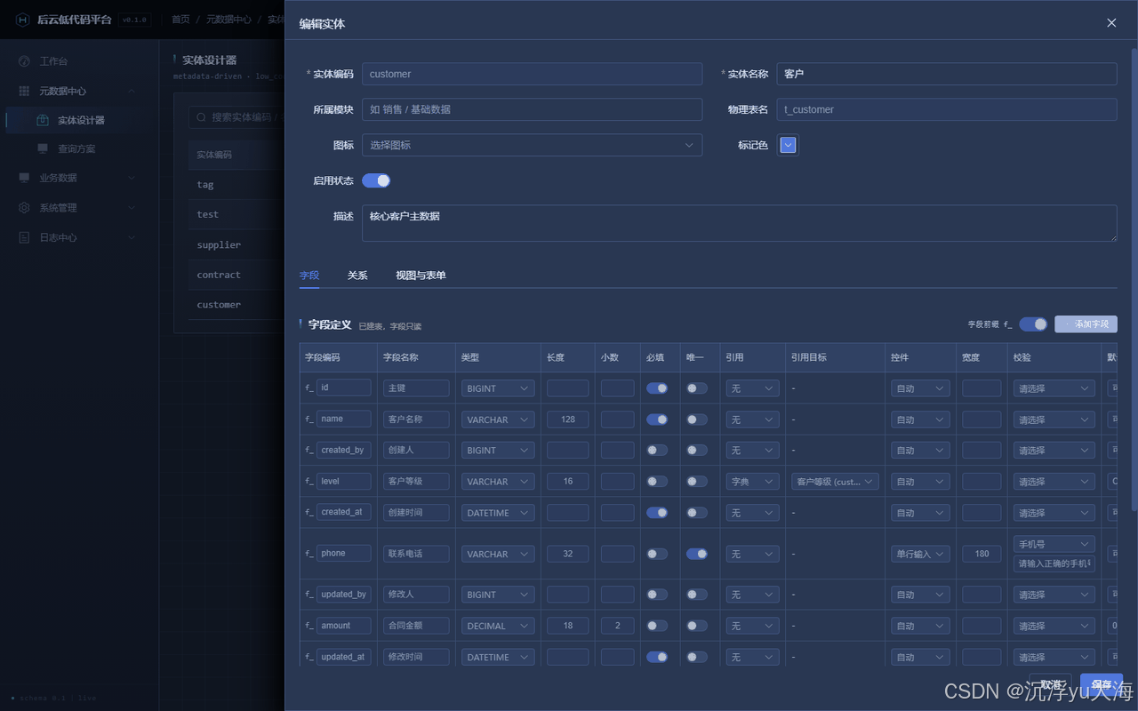
Task: Click the 保存 button
Action: [1102, 685]
